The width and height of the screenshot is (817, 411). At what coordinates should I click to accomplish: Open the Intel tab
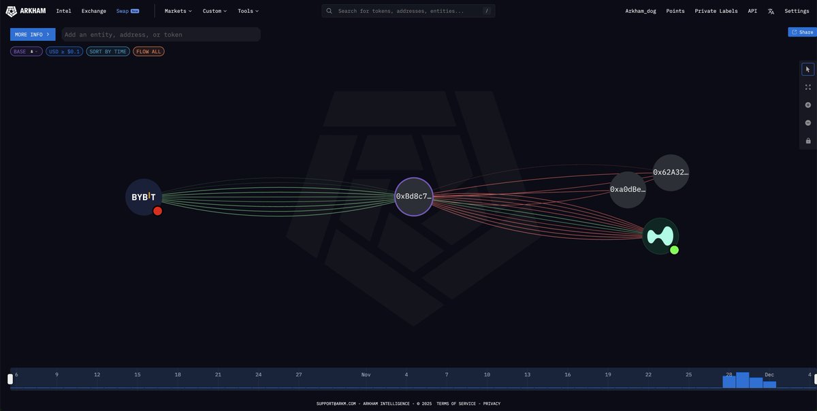(x=63, y=11)
